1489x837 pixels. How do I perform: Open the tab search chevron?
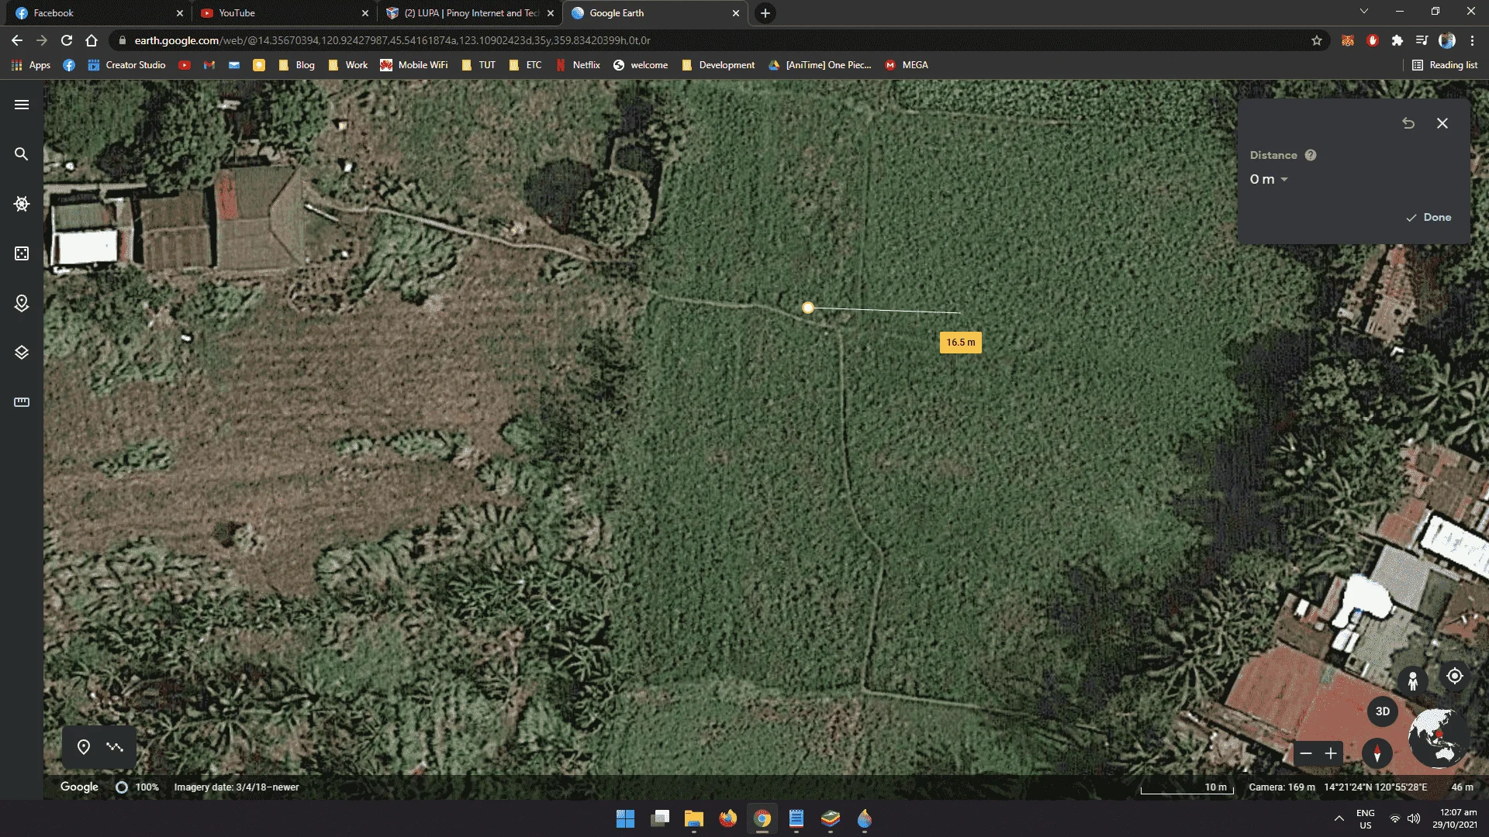coord(1364,12)
